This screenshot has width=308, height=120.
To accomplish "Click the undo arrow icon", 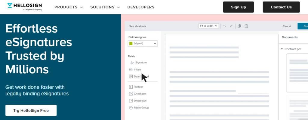I will [224, 26].
